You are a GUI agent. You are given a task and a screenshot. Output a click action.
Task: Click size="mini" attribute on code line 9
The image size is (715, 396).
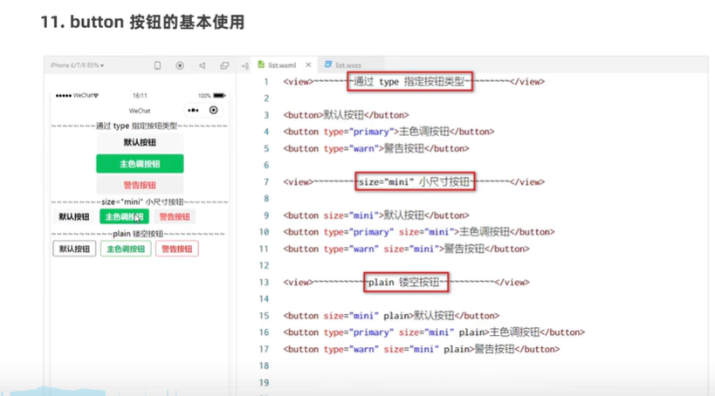coord(352,215)
